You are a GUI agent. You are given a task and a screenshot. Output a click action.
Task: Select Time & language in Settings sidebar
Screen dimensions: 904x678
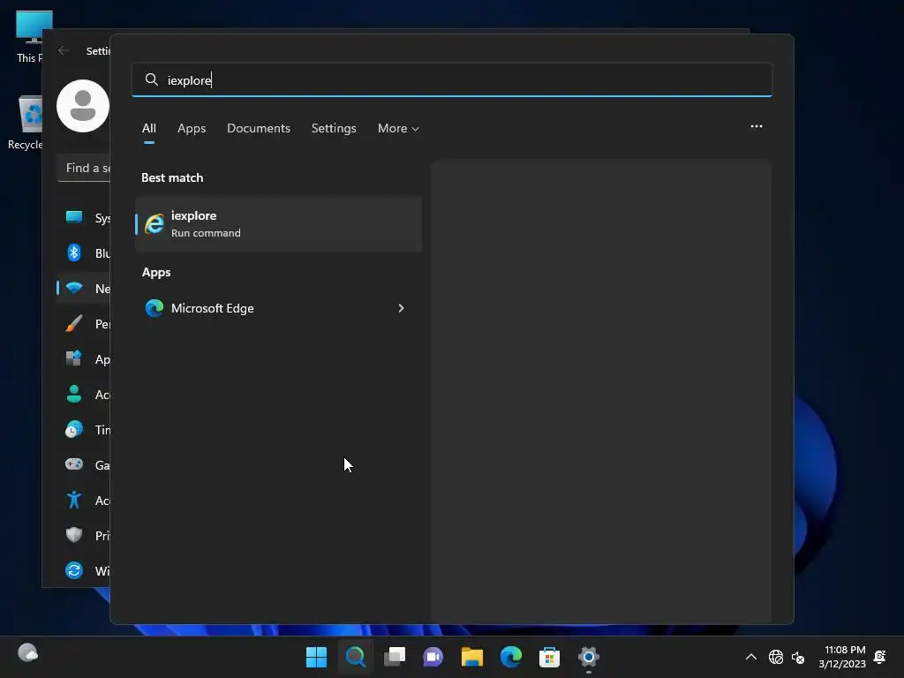pyautogui.click(x=85, y=430)
